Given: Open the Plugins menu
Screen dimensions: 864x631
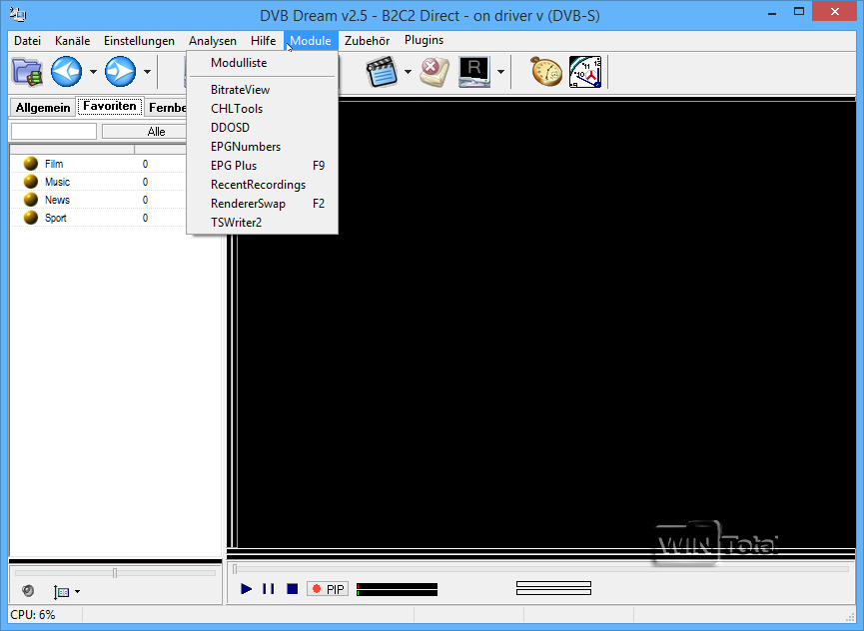Looking at the screenshot, I should (424, 40).
